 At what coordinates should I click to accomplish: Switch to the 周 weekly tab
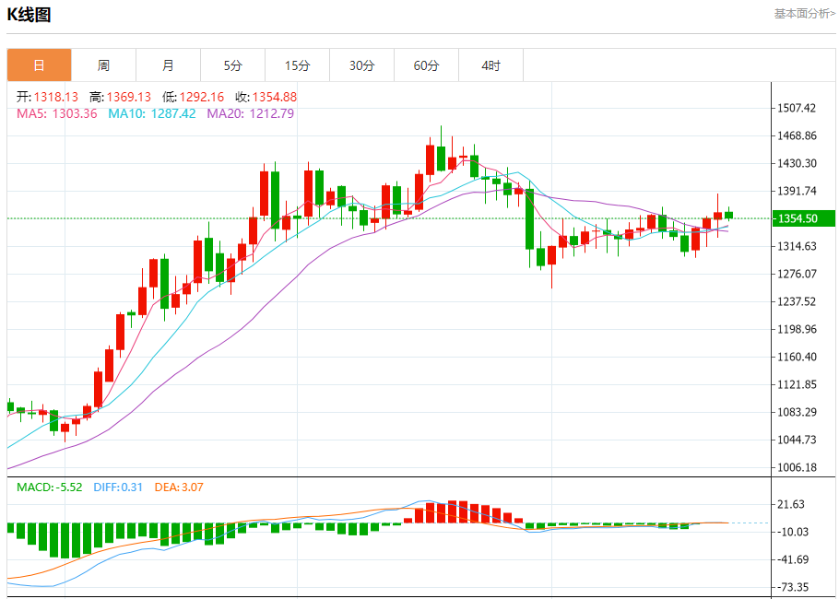pyautogui.click(x=103, y=65)
